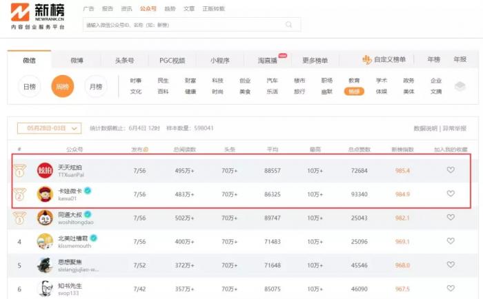
Task: Click the layers icon beside category list
Action: 460,86
